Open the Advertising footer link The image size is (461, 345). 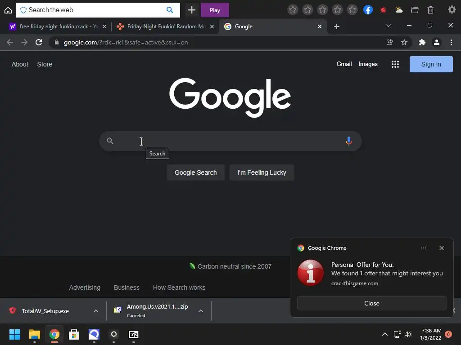click(x=85, y=287)
